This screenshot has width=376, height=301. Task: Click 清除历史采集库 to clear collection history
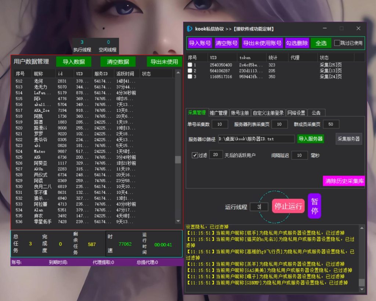[344, 181]
